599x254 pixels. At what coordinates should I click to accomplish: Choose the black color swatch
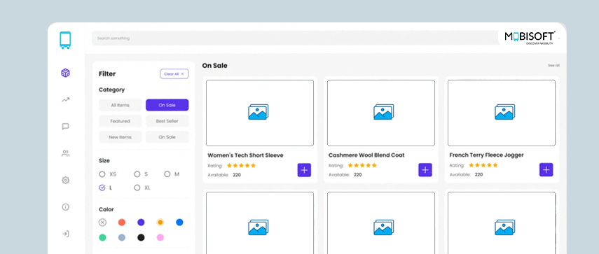pyautogui.click(x=141, y=238)
